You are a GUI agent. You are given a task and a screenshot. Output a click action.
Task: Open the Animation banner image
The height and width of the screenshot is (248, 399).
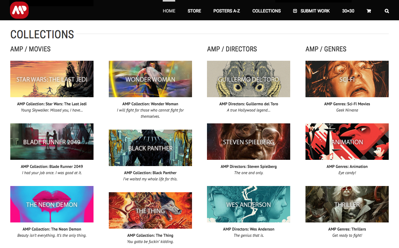pyautogui.click(x=347, y=141)
